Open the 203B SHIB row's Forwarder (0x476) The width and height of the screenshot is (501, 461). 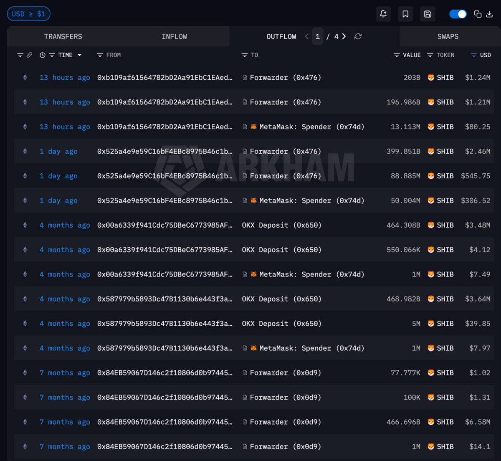[285, 78]
